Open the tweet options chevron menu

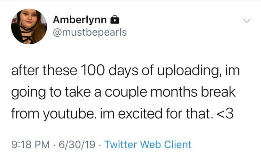tap(246, 21)
